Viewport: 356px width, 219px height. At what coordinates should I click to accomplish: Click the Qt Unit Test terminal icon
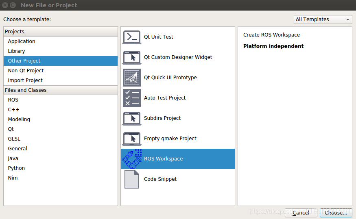point(132,37)
